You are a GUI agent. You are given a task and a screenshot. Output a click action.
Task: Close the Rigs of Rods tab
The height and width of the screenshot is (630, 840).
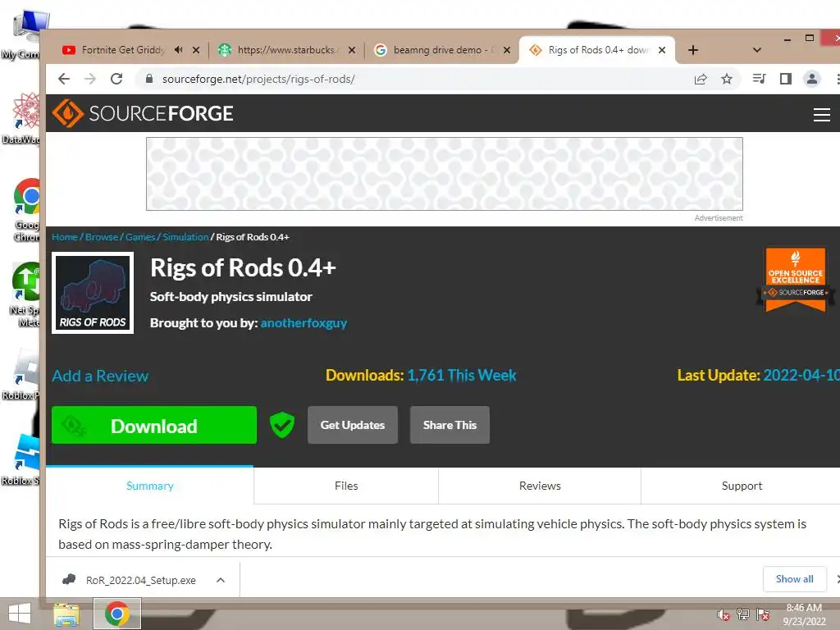coord(662,50)
